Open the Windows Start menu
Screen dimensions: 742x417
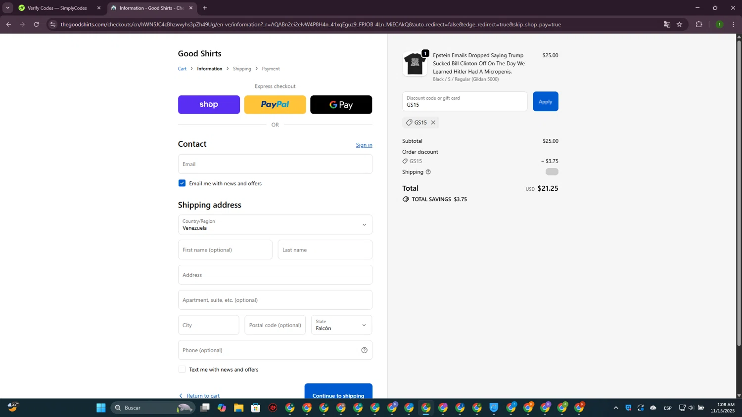[101, 408]
